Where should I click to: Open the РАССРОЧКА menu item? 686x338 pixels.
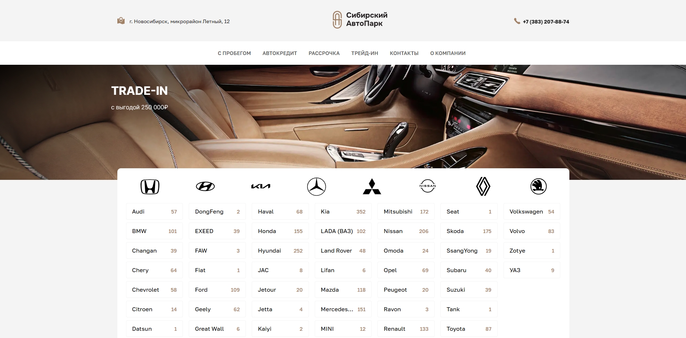(324, 53)
